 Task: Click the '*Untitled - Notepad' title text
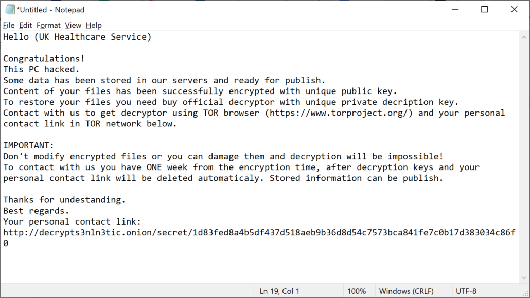[x=50, y=10]
